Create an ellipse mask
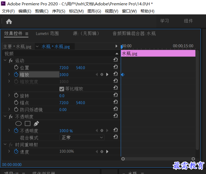This screenshot has height=174, width=206. click(18, 123)
